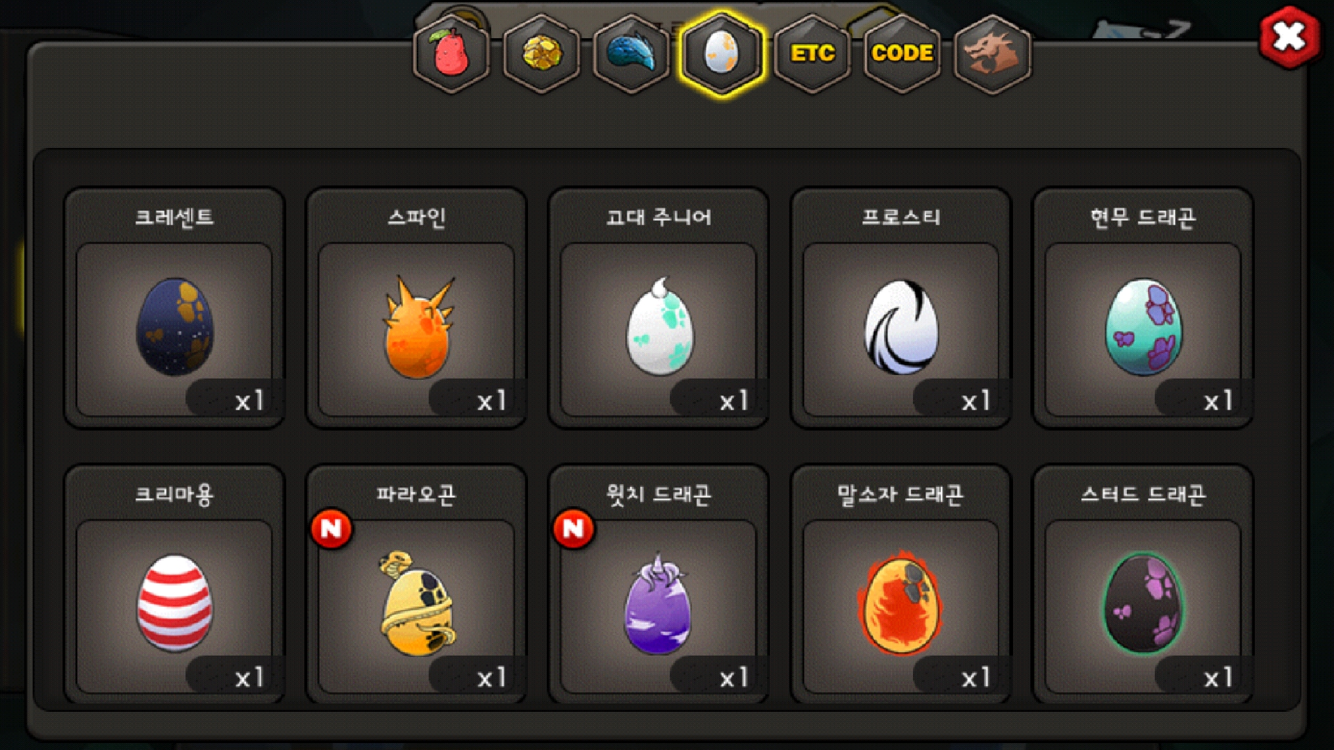Switch to the dragon head tab

993,53
